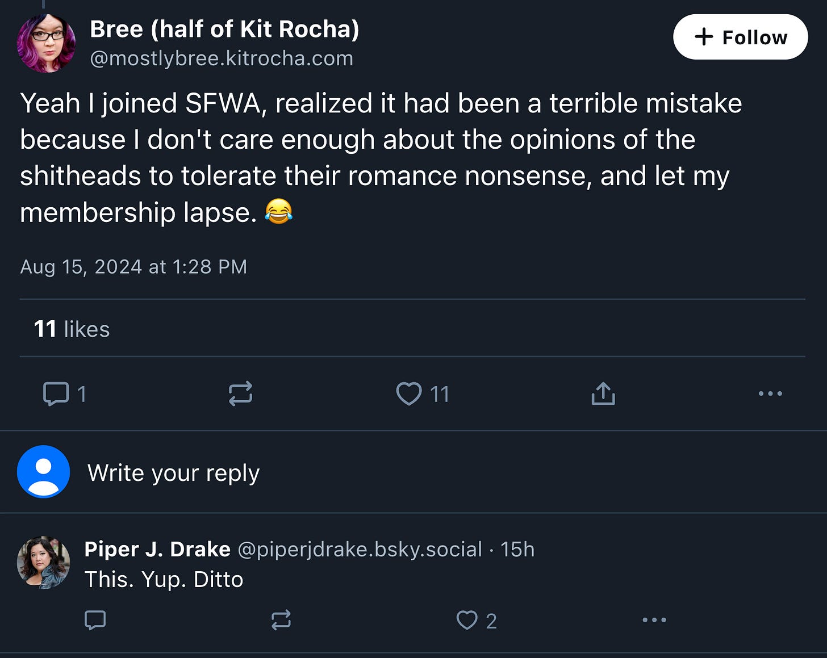
Task: Open more options on Piper's reply
Action: (654, 620)
